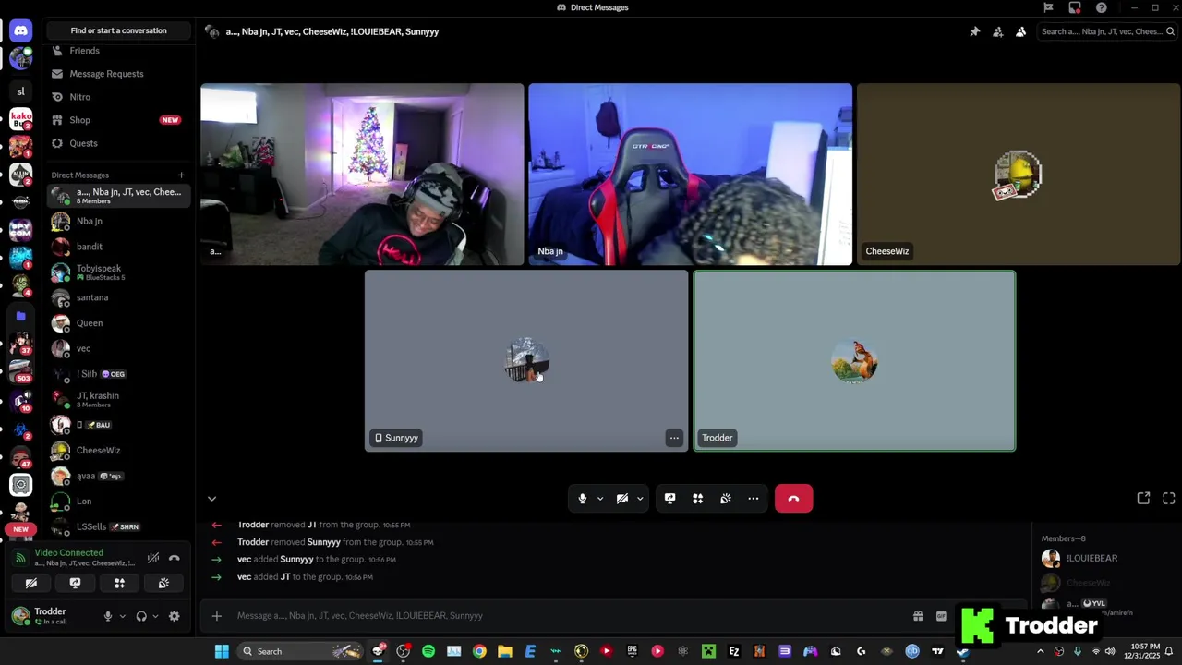Open microphone options arrow in call controls
This screenshot has width=1182, height=665.
[x=600, y=499]
